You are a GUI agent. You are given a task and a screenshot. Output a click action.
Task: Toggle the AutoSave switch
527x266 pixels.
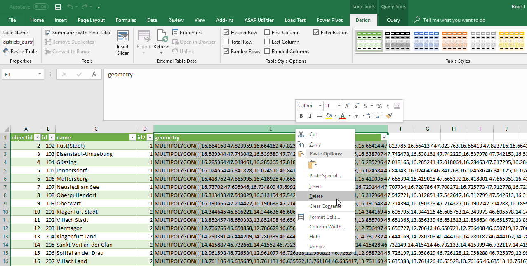click(x=40, y=7)
